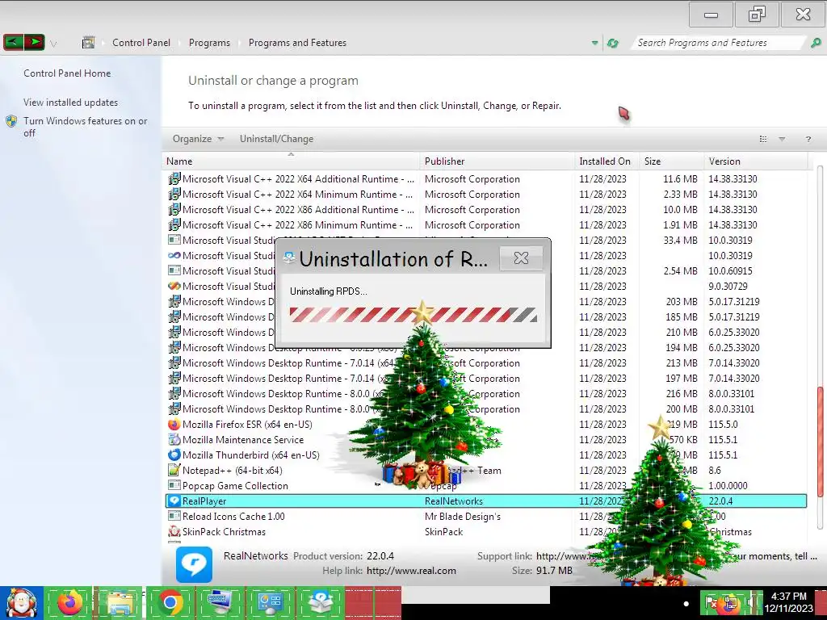Image resolution: width=827 pixels, height=620 pixels.
Task: Click the change view icon
Action: pyautogui.click(x=762, y=139)
